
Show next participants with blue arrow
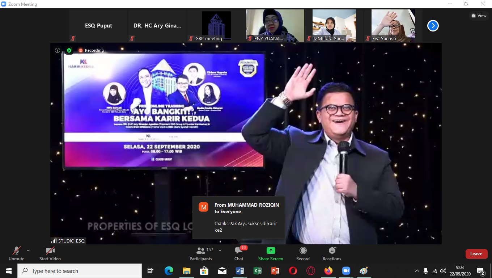(x=433, y=26)
